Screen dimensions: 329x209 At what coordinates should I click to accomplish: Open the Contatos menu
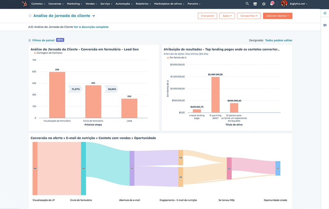point(37,4)
